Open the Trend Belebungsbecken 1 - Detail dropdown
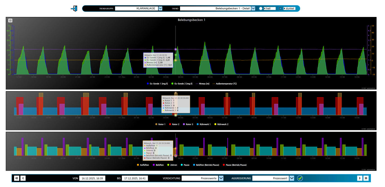The width and height of the screenshot is (385, 187). (x=253, y=8)
